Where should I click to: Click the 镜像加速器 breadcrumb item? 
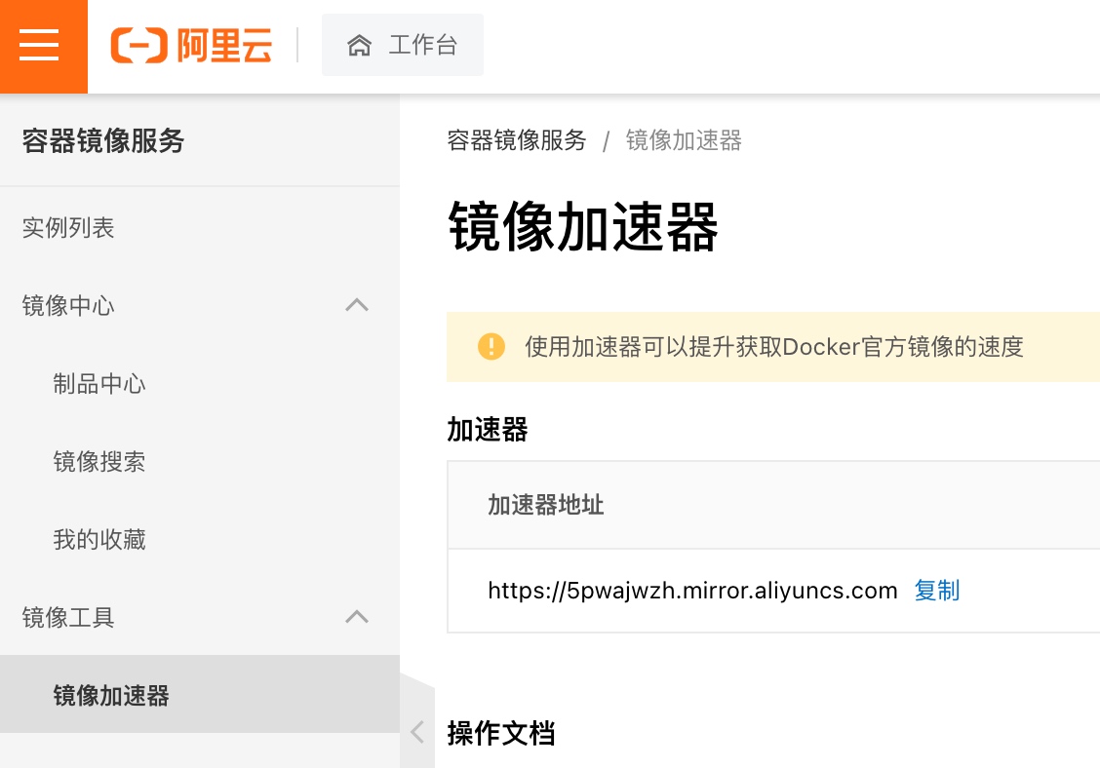tap(684, 140)
